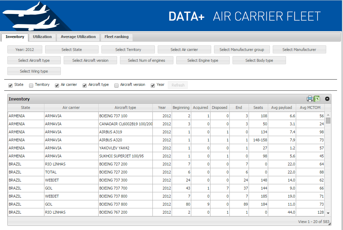Select the AIRBUS A319 cell
This screenshot has height=230, width=343.
pyautogui.click(x=125, y=132)
